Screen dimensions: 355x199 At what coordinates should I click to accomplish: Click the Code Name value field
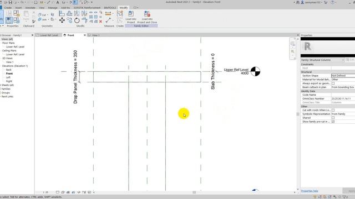(343, 95)
